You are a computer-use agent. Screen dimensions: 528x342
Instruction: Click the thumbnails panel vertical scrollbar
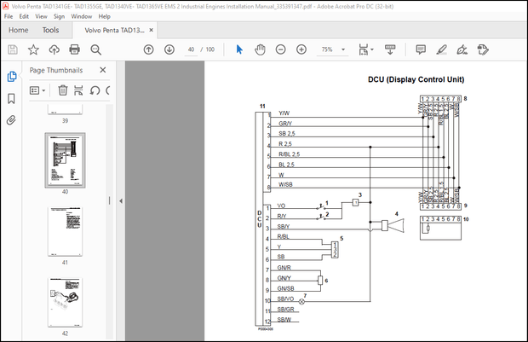(109, 221)
